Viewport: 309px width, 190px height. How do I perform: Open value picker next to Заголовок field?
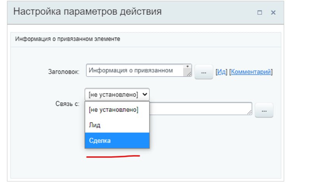click(203, 72)
